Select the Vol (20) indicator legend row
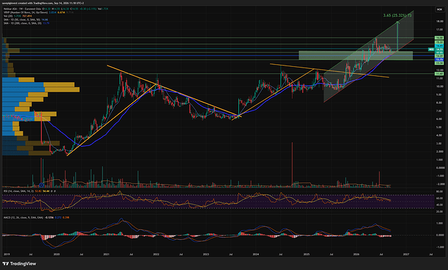This screenshot has height=270, width=448. pyautogui.click(x=18, y=16)
